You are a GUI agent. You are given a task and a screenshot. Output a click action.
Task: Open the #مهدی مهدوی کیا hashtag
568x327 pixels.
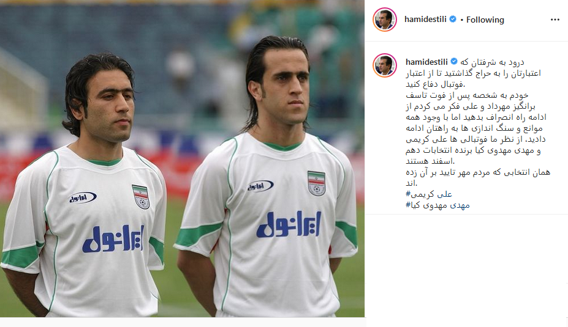click(437, 205)
